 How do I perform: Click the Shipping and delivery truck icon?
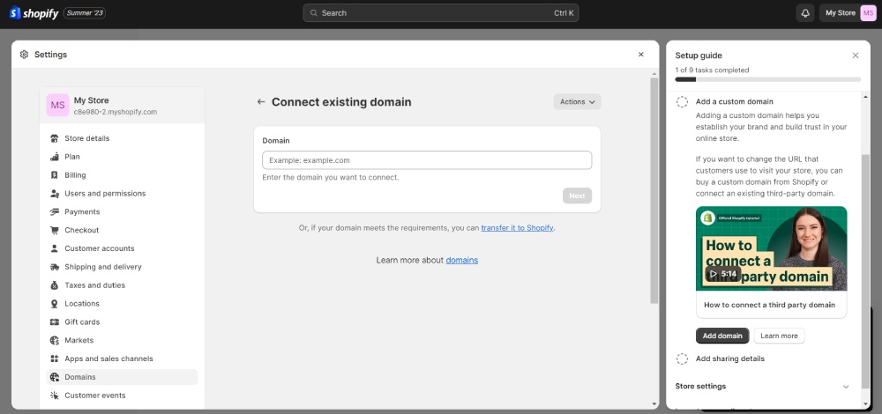tap(55, 267)
